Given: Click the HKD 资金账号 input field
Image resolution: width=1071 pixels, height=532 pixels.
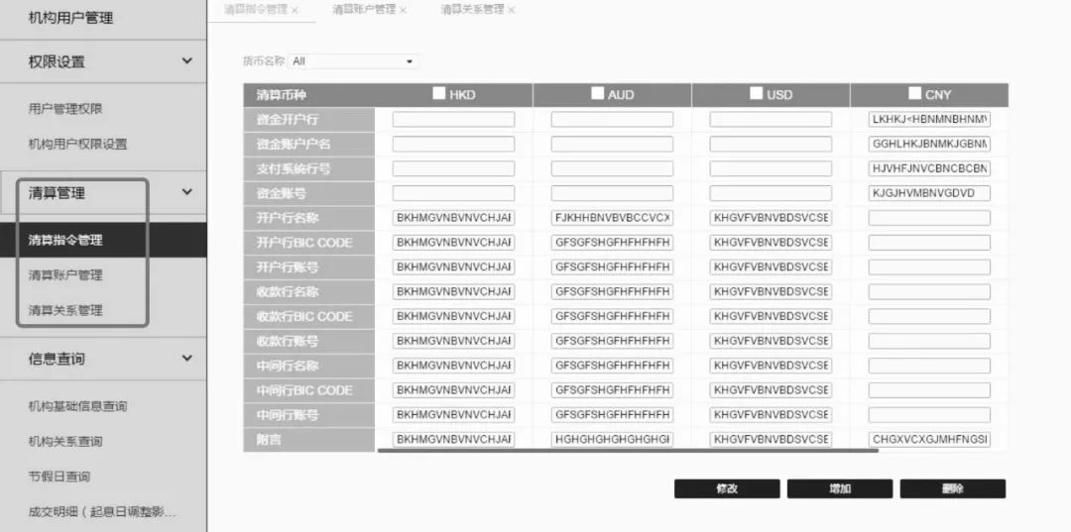Looking at the screenshot, I should click(453, 193).
